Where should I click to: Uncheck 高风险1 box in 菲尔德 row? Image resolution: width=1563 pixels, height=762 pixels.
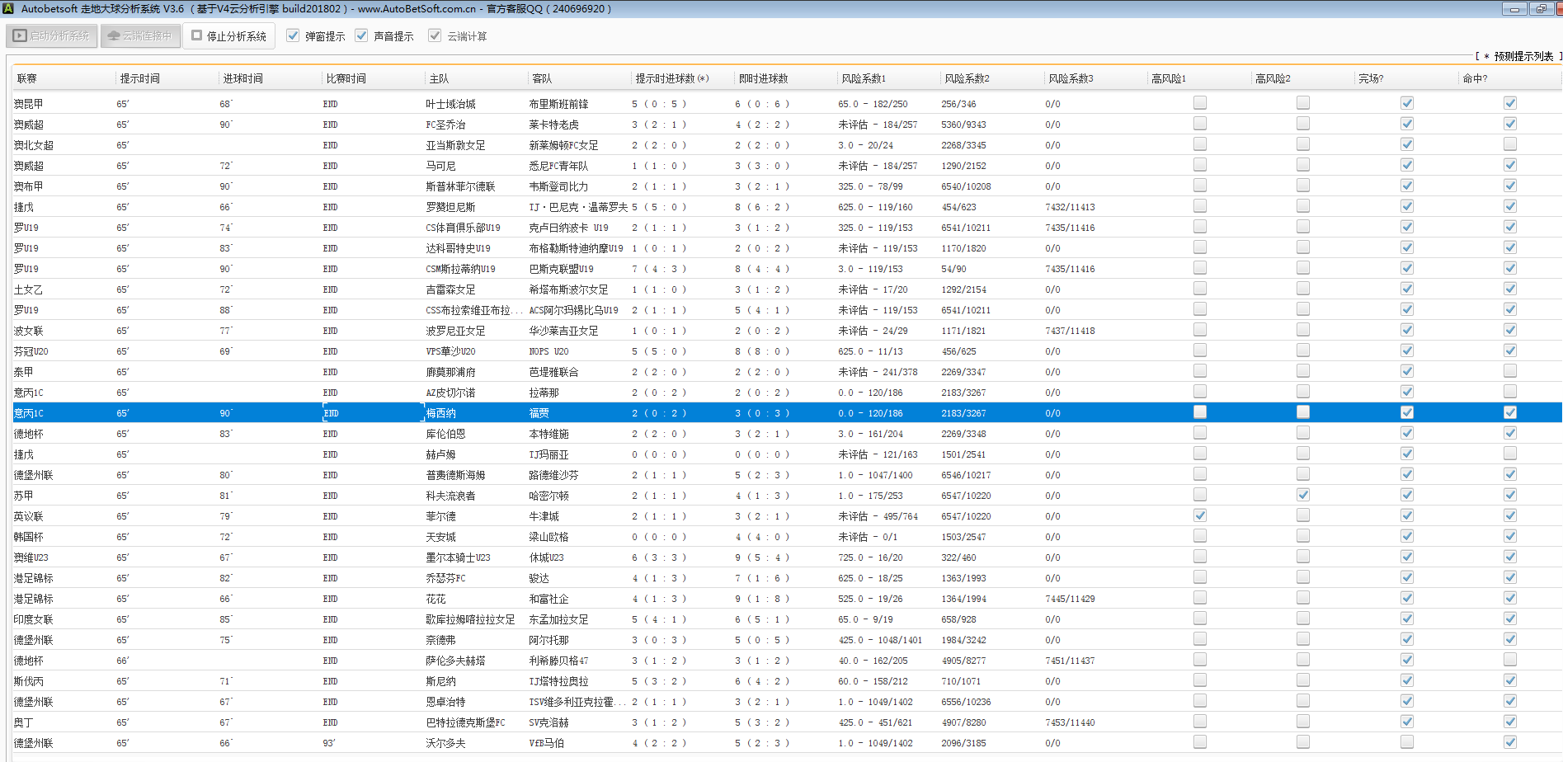[x=1200, y=515]
